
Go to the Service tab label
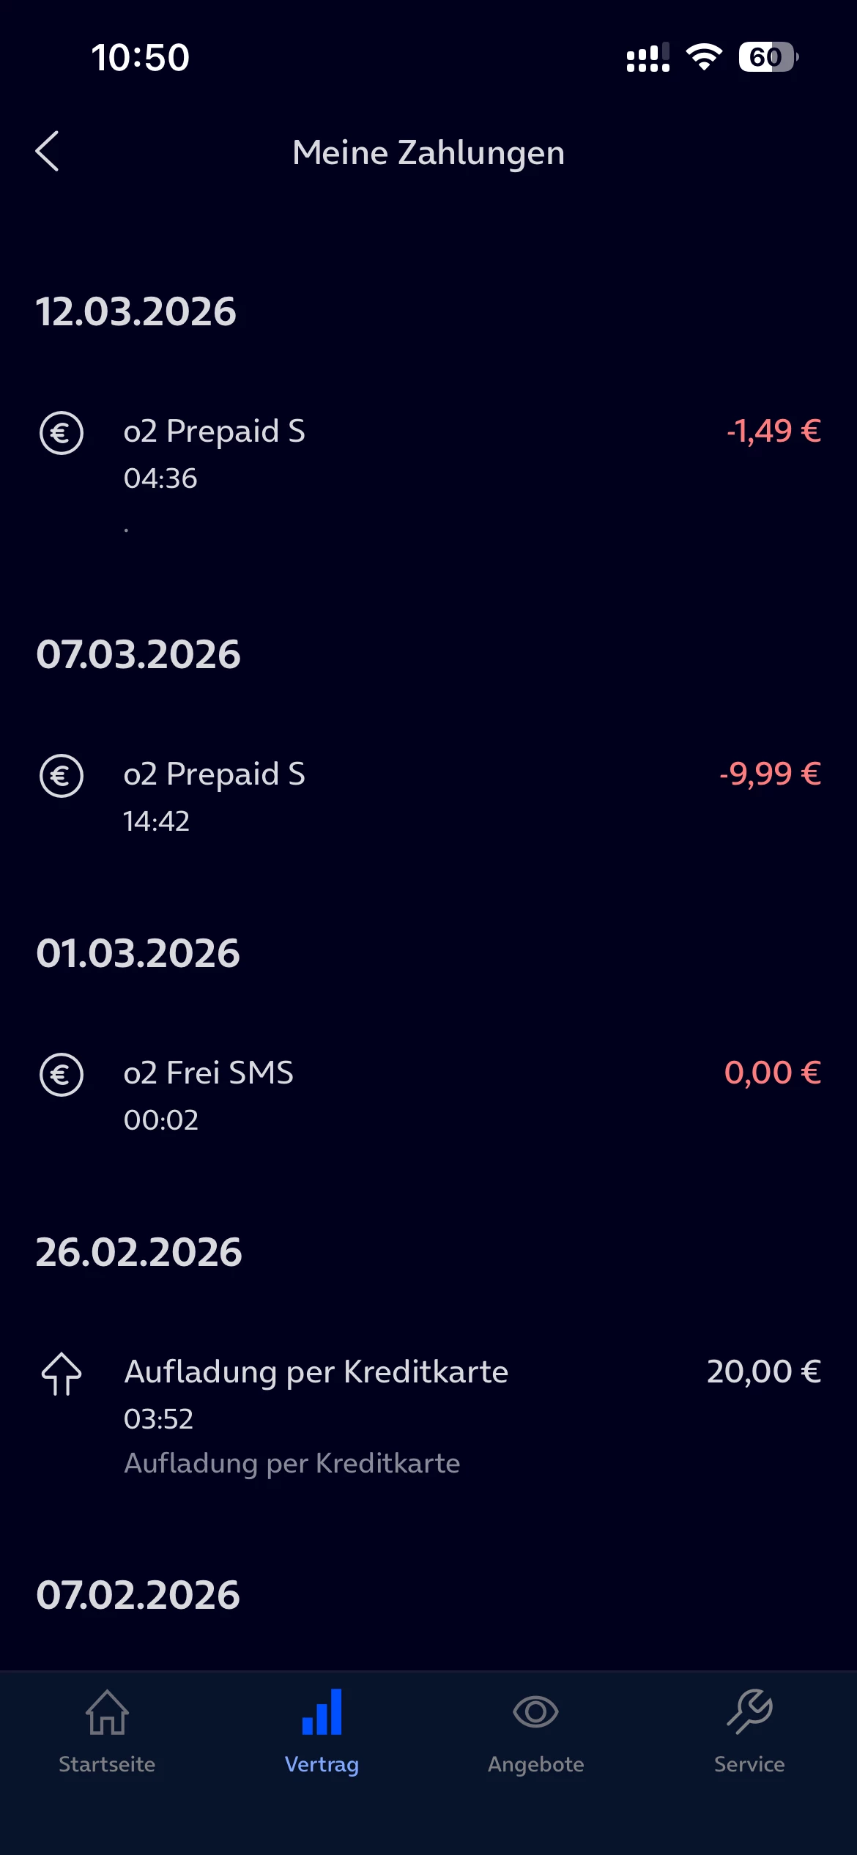(x=749, y=1764)
